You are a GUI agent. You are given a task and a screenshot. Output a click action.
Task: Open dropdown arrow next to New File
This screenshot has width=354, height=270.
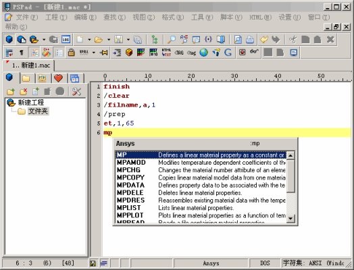pos(89,40)
